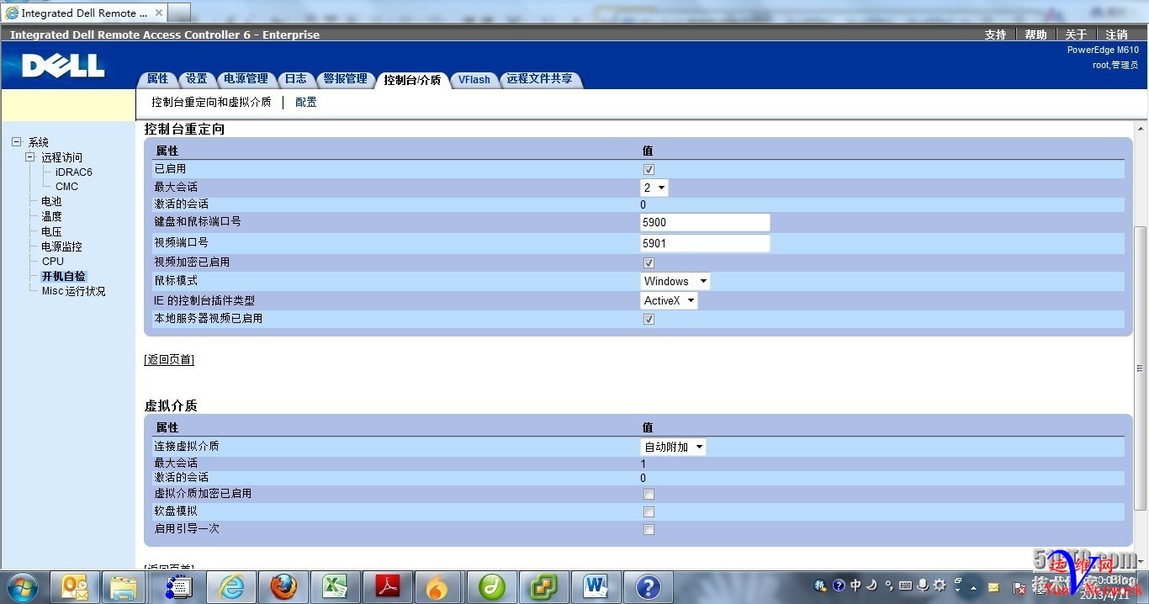Open the Windows Start menu

pyautogui.click(x=22, y=586)
